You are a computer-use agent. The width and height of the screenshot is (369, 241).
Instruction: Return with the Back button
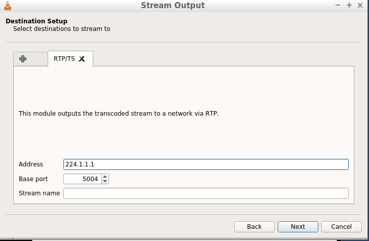[254, 227]
